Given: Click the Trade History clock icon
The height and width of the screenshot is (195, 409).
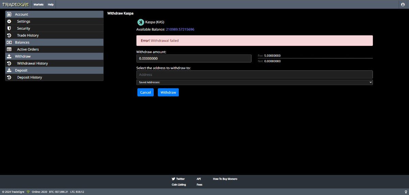Looking at the screenshot, I should pyautogui.click(x=9, y=35).
